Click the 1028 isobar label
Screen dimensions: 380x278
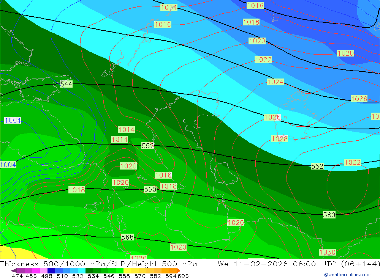280,139
